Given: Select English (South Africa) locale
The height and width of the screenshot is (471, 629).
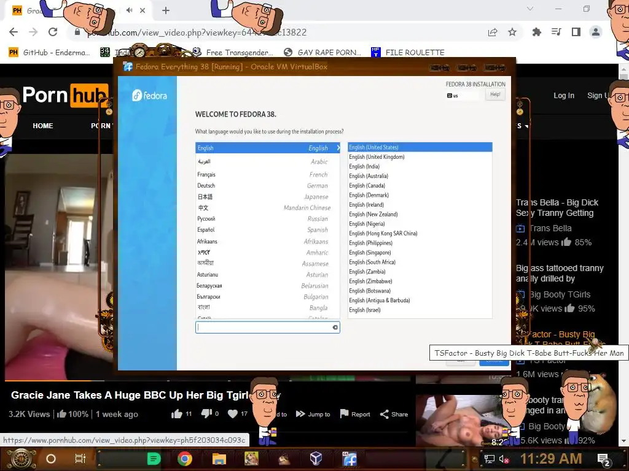Looking at the screenshot, I should [420, 262].
